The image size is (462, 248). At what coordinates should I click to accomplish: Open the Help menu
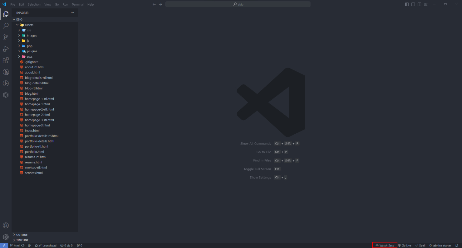91,4
